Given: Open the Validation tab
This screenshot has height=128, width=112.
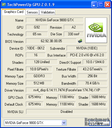Looking at the screenshot, I should [x=48, y=12].
